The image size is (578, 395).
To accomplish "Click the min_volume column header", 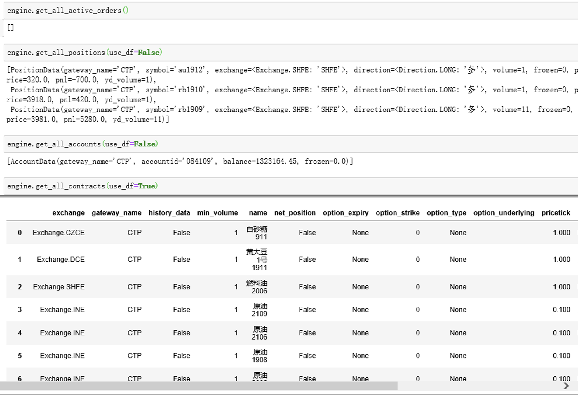I will [x=217, y=213].
